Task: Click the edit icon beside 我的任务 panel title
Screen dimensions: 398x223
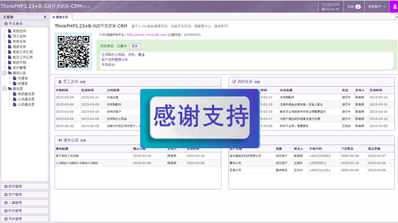Action: tap(234, 81)
